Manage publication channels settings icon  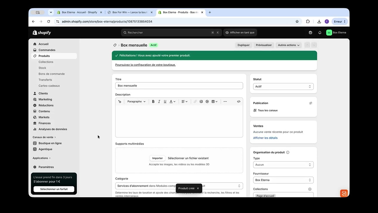point(310,103)
